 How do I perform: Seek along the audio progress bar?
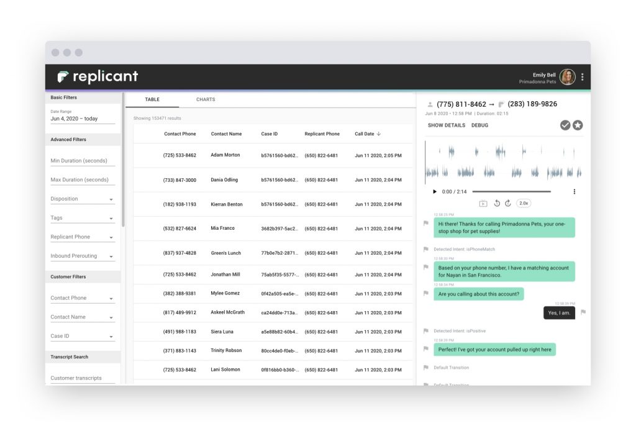pos(512,191)
